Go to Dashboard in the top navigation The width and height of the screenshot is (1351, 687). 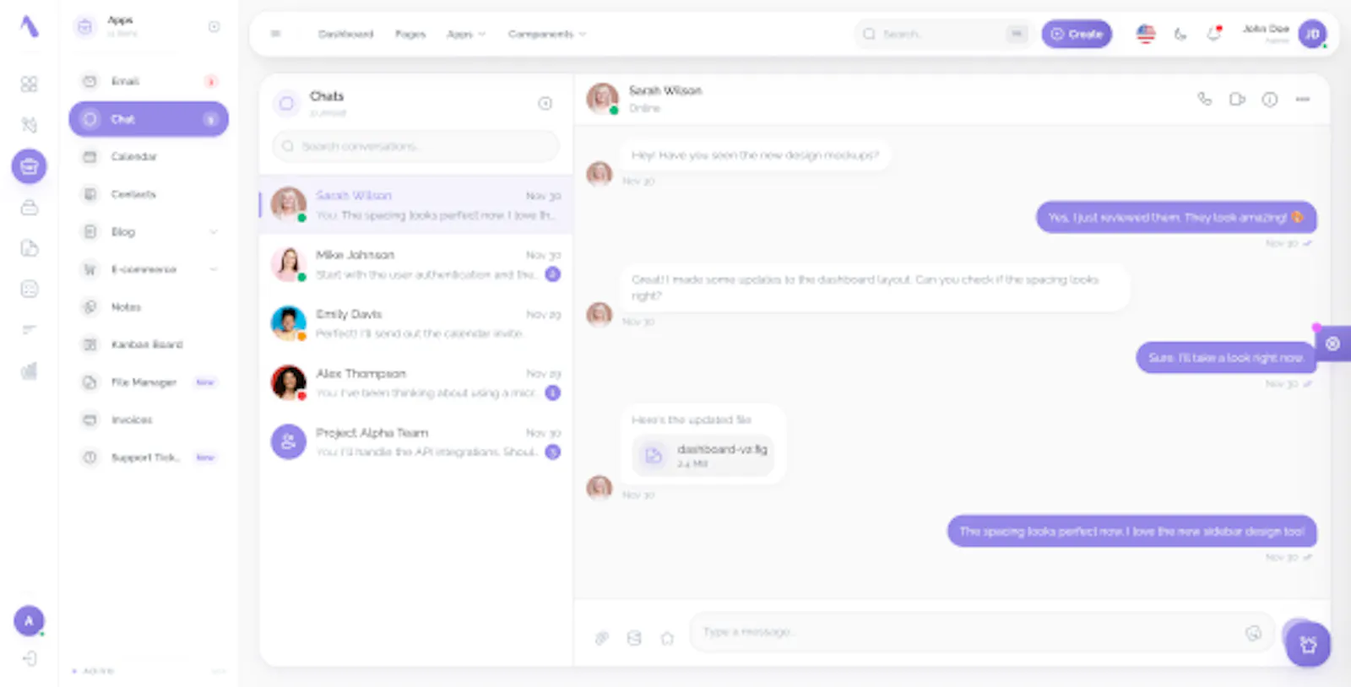[x=345, y=34]
